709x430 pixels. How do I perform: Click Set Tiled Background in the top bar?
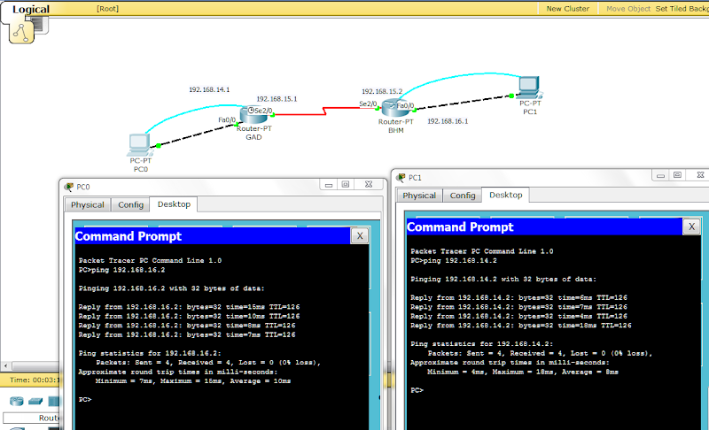(x=682, y=9)
